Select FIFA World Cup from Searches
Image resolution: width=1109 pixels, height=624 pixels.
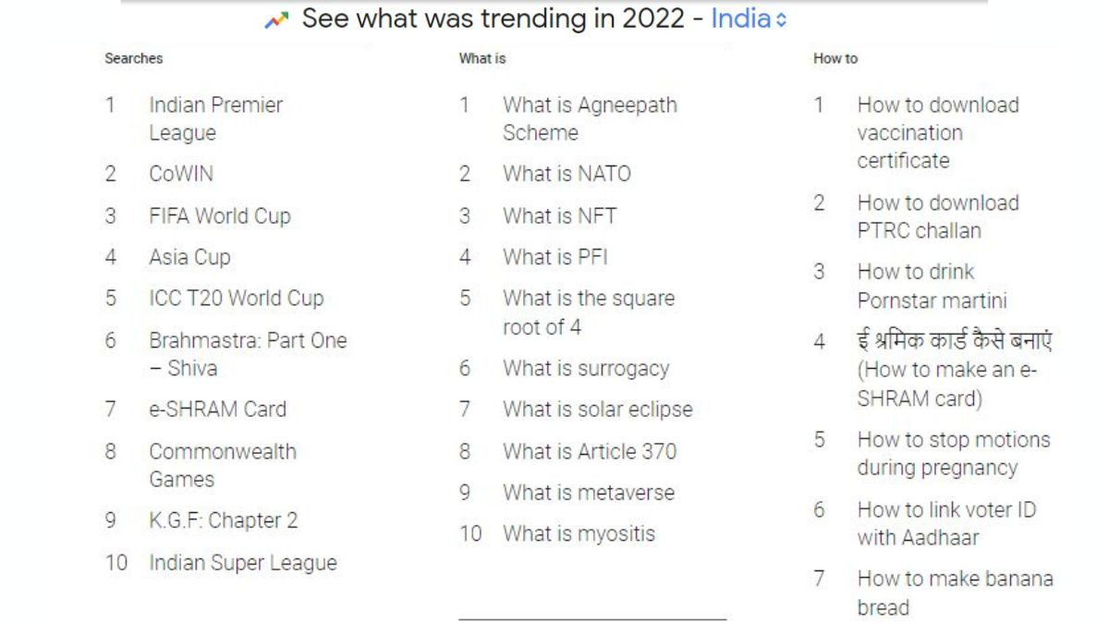219,215
